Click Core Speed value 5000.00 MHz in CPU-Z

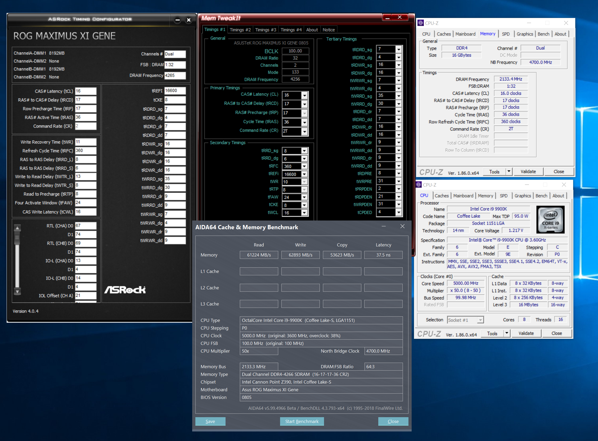coord(466,283)
